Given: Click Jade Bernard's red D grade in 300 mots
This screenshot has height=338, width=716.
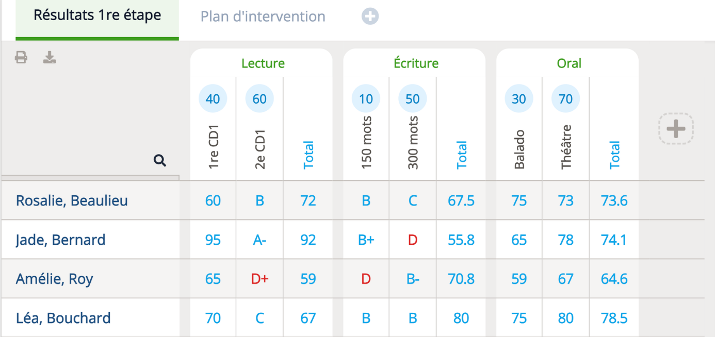Looking at the screenshot, I should [412, 240].
